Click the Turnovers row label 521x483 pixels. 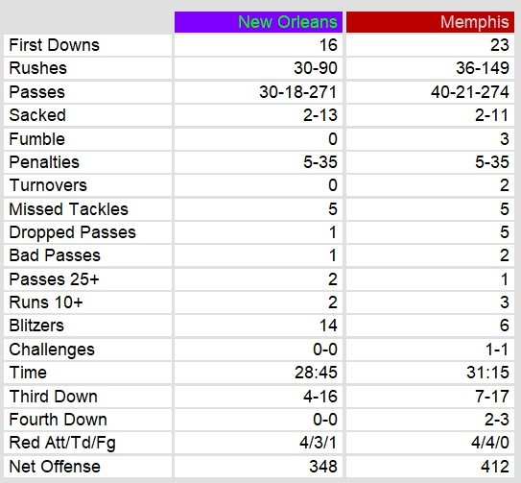48,185
